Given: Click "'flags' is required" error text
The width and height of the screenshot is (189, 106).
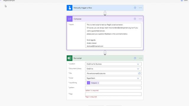Looking at the screenshot, I should click(91, 97).
